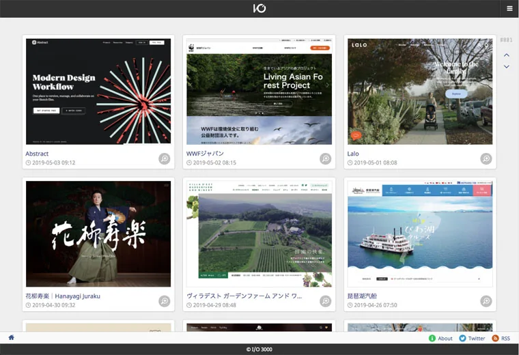Viewport: 519px width, 355px height.
Task: Click the About text link
Action: (x=445, y=339)
